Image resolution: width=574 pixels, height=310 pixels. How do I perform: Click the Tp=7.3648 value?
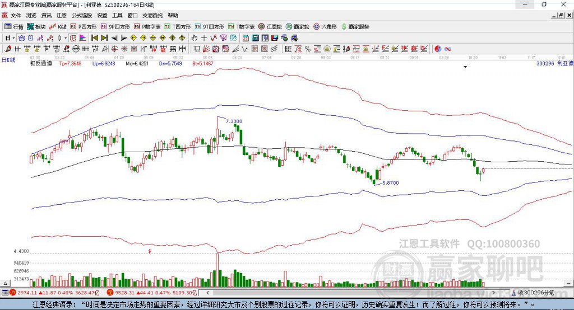pyautogui.click(x=70, y=64)
